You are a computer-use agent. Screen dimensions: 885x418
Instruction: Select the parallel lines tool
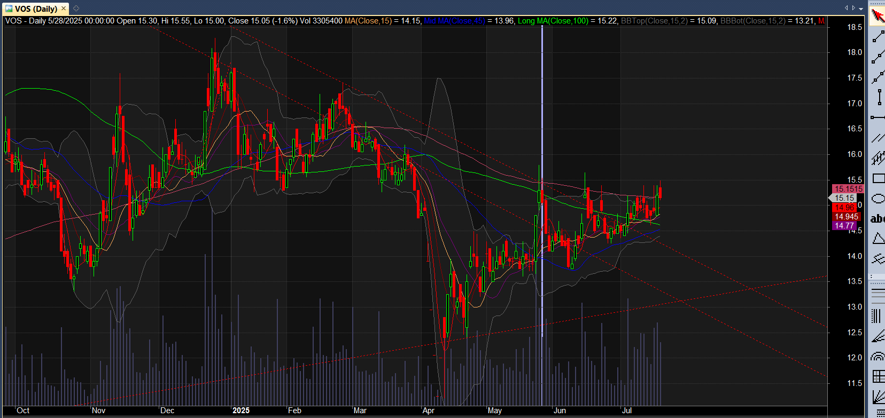click(878, 138)
